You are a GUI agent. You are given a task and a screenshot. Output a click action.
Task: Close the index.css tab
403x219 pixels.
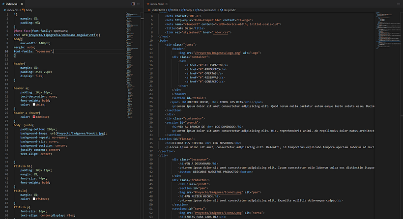pyautogui.click(x=22, y=4)
